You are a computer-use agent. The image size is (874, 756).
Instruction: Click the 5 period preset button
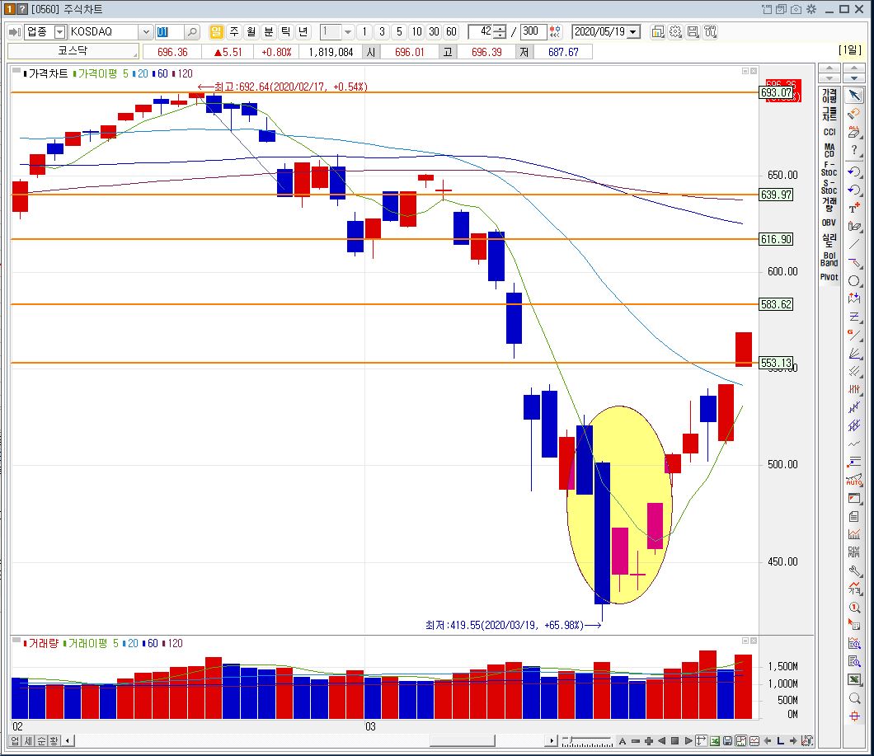point(399,32)
